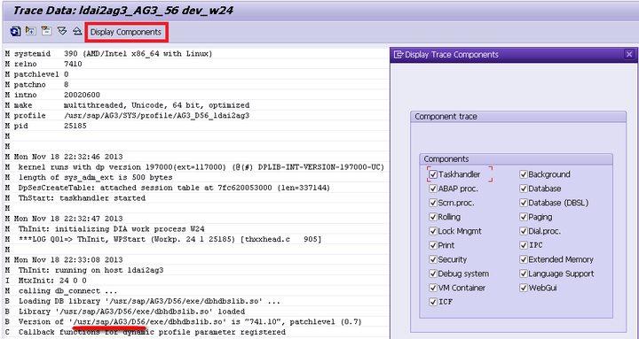The width and height of the screenshot is (639, 339).
Task: Click the expand trace level icon
Action: [x=30, y=31]
